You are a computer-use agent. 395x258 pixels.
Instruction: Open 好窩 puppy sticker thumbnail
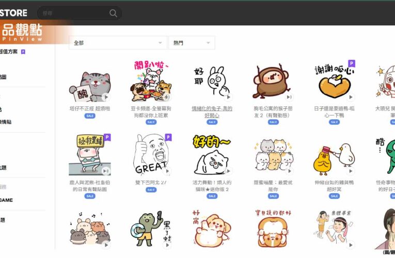[x=212, y=229]
